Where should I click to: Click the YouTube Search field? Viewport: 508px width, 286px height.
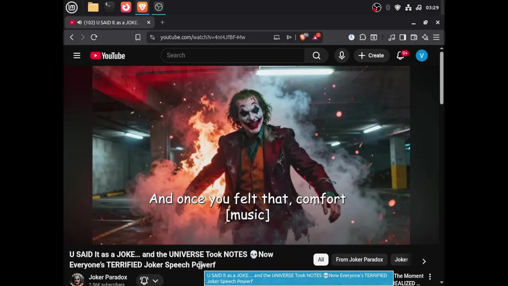pos(233,55)
